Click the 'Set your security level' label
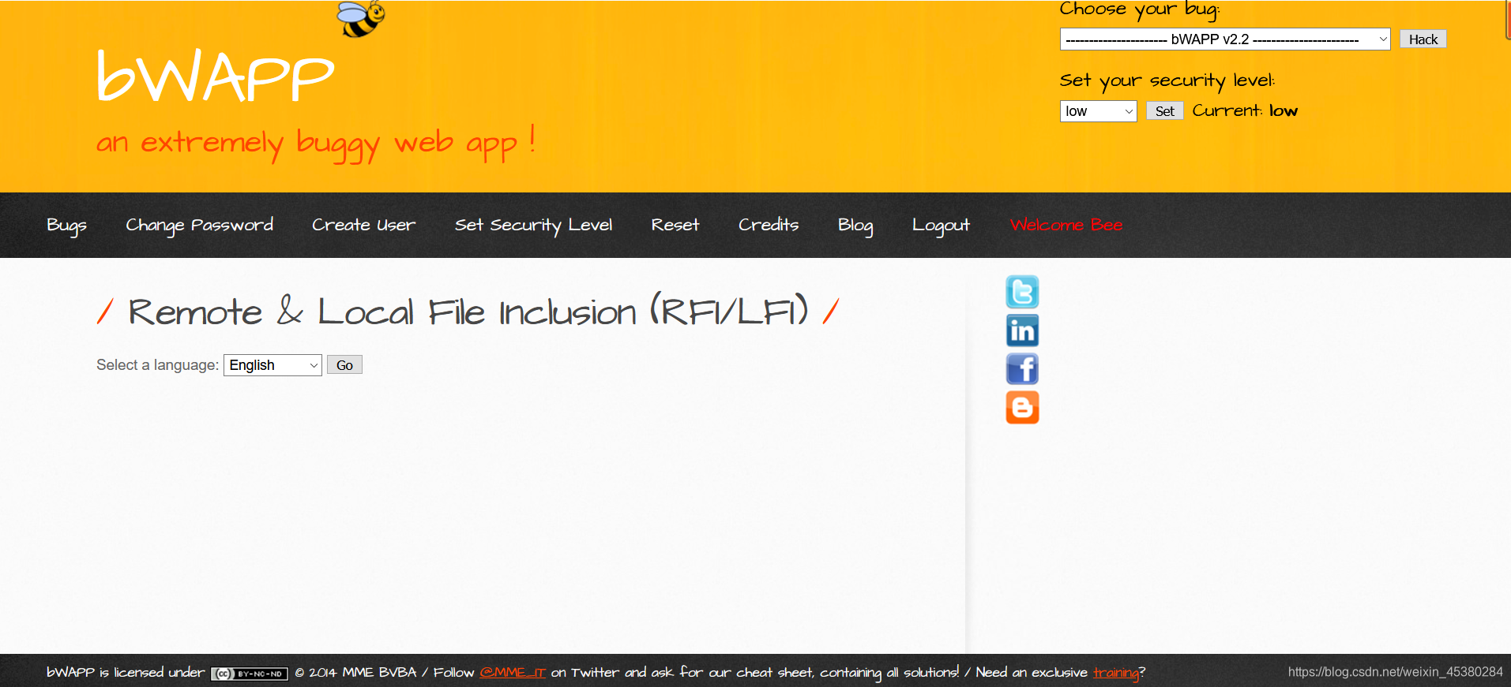Viewport: 1511px width, 687px height. [x=1167, y=81]
